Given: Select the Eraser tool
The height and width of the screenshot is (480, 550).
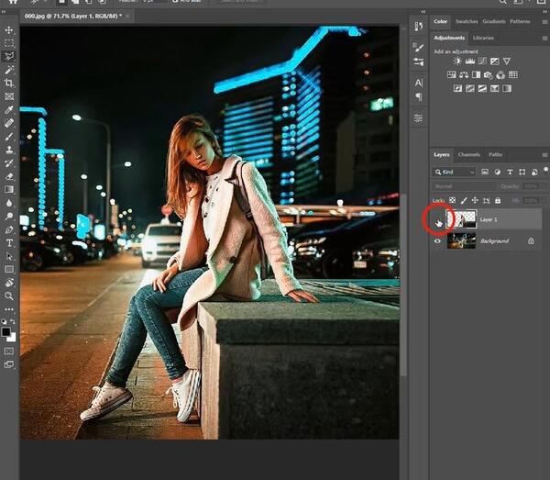Looking at the screenshot, I should point(9,176).
